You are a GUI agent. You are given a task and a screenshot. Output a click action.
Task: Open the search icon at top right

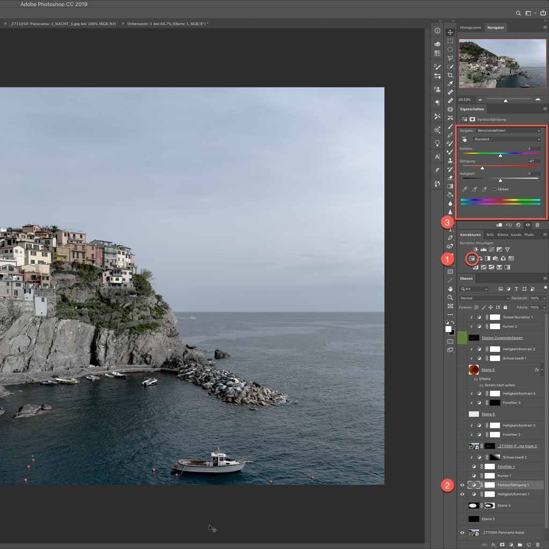[518, 13]
